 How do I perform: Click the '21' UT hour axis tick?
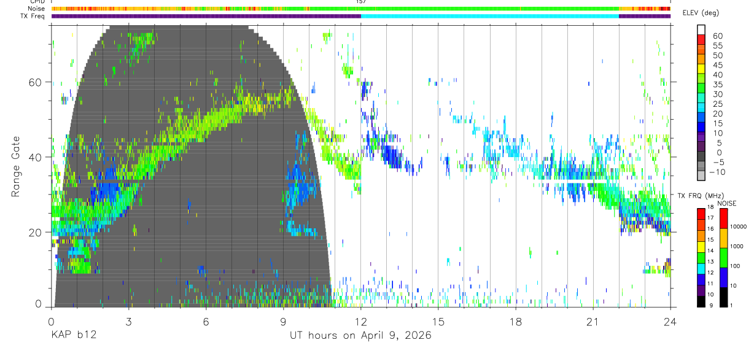pyautogui.click(x=593, y=322)
